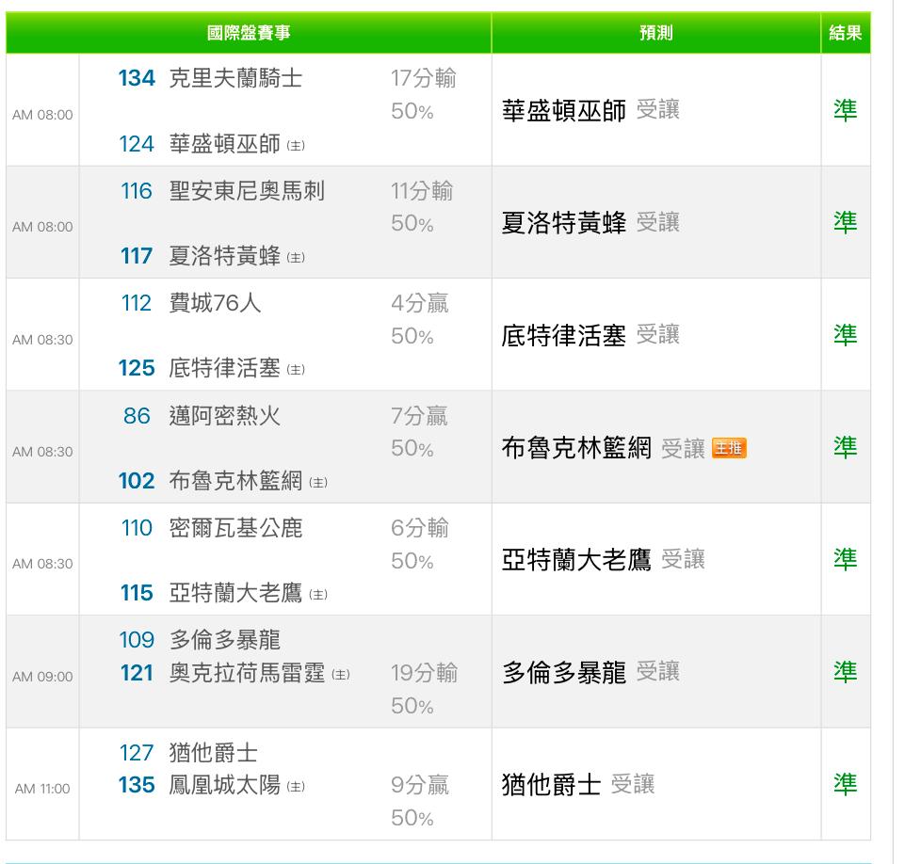Click the 11分輸 spread text
This screenshot has height=864, width=905.
point(422,191)
